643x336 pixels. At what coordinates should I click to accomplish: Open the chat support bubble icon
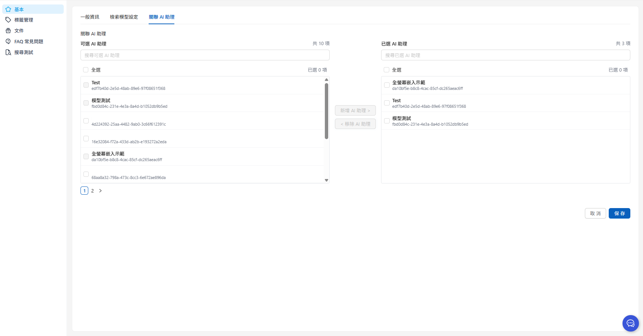pyautogui.click(x=630, y=323)
